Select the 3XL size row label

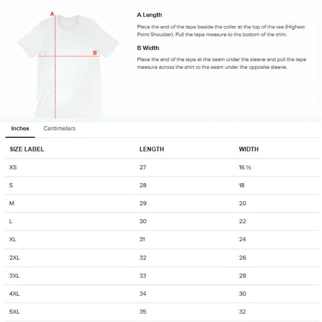point(15,276)
